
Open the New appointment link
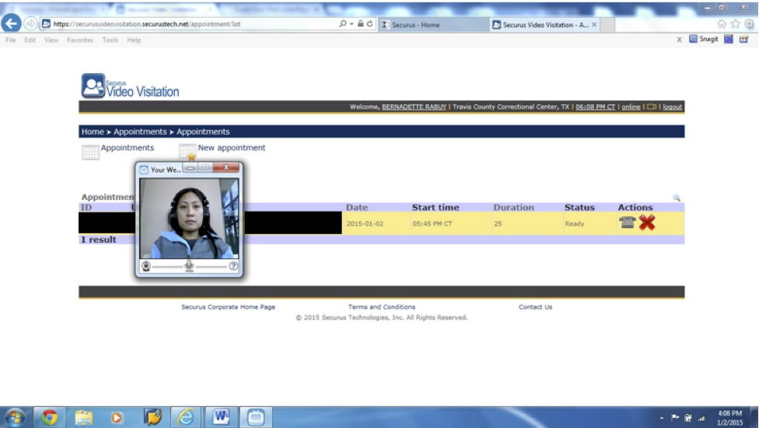coord(232,148)
